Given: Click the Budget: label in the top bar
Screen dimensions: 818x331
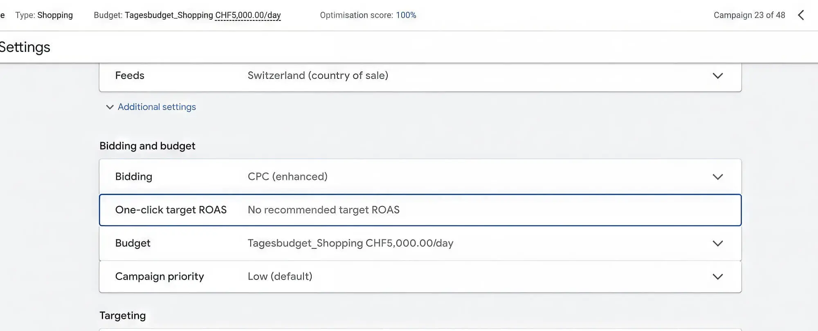Looking at the screenshot, I should (108, 15).
